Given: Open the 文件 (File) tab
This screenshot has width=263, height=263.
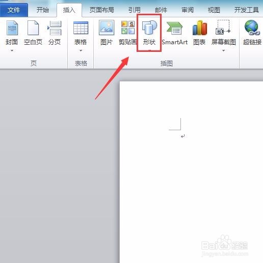Looking at the screenshot, I should pyautogui.click(x=14, y=10).
